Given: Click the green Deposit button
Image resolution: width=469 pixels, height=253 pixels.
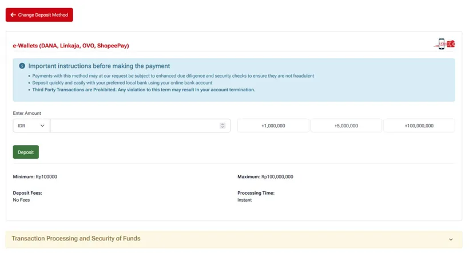Looking at the screenshot, I should click(26, 152).
